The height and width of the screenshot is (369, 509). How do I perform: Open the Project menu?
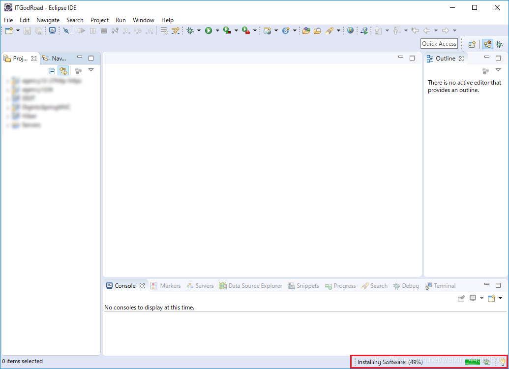(x=100, y=20)
